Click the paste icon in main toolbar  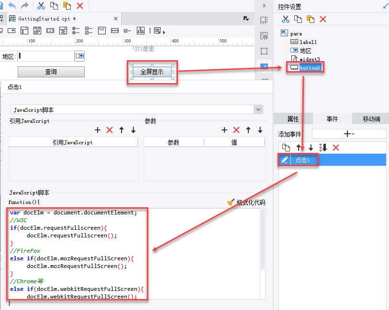point(67,5)
